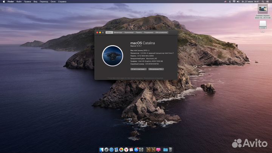Image resolution: width=272 pixels, height=153 pixels.
Task: Open Finder from the Dock
Action: coord(102,150)
